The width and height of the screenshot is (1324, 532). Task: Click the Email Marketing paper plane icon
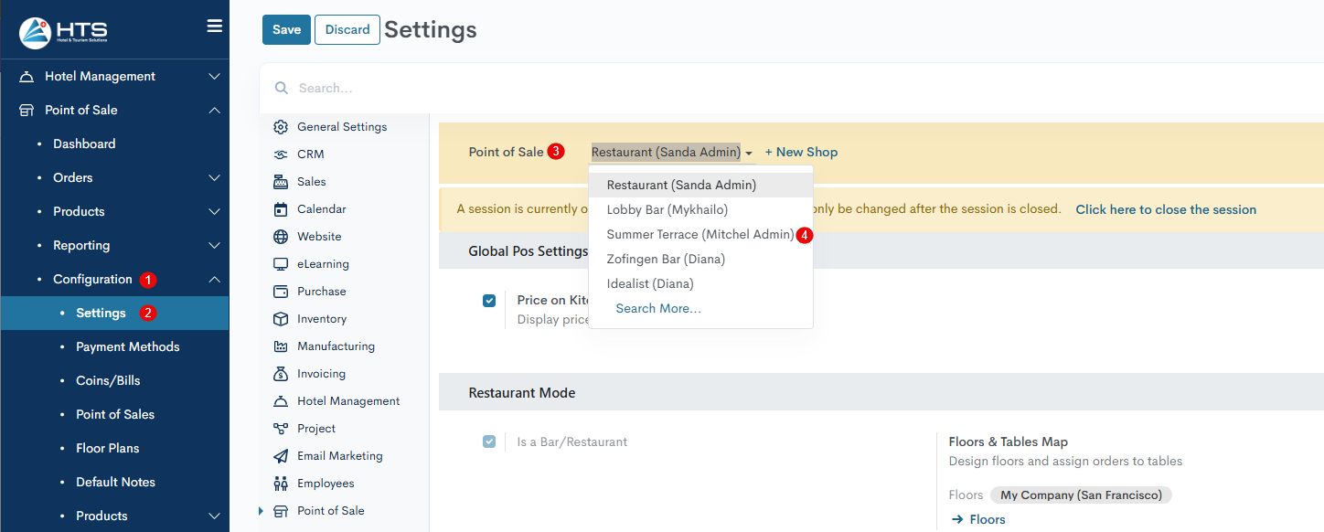281,456
